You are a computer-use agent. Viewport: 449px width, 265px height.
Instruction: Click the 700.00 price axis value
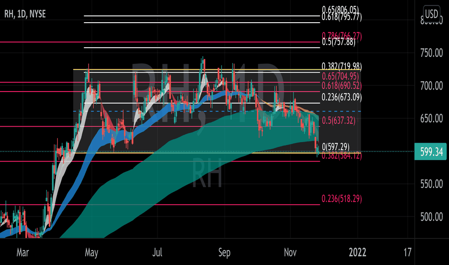click(432, 86)
